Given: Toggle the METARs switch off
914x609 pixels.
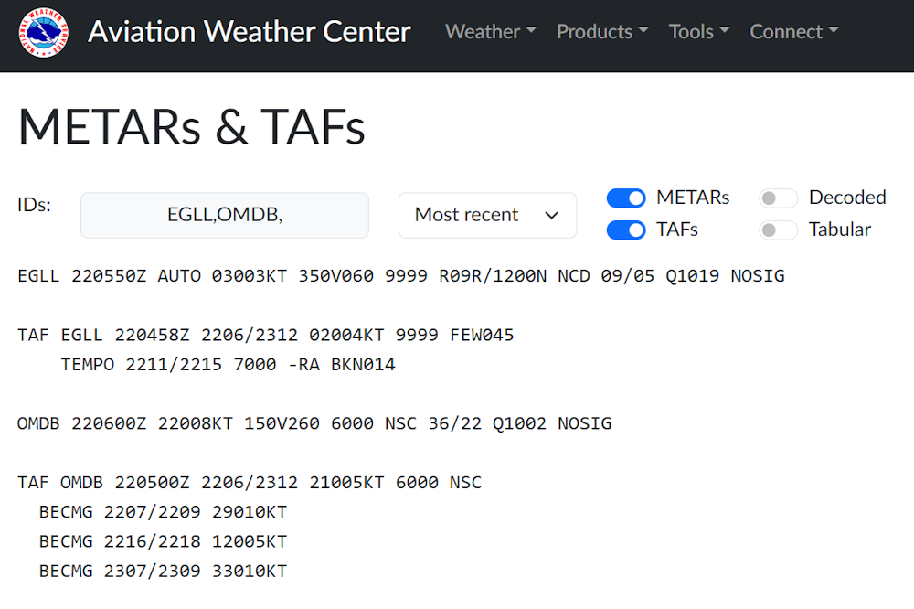Looking at the screenshot, I should 626,198.
